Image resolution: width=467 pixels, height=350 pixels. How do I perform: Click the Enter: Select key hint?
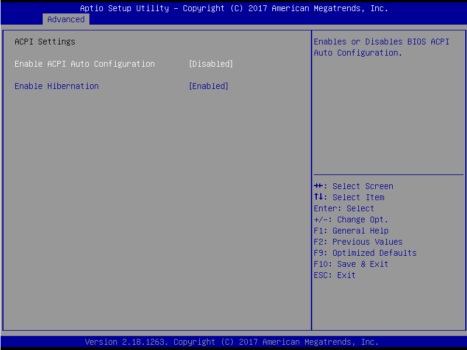click(x=344, y=208)
